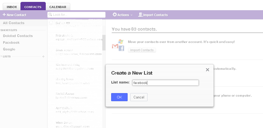Viewport: 263px width, 128px height.
Task: Expand the Lists section triangle
Action: [x=1, y=56]
